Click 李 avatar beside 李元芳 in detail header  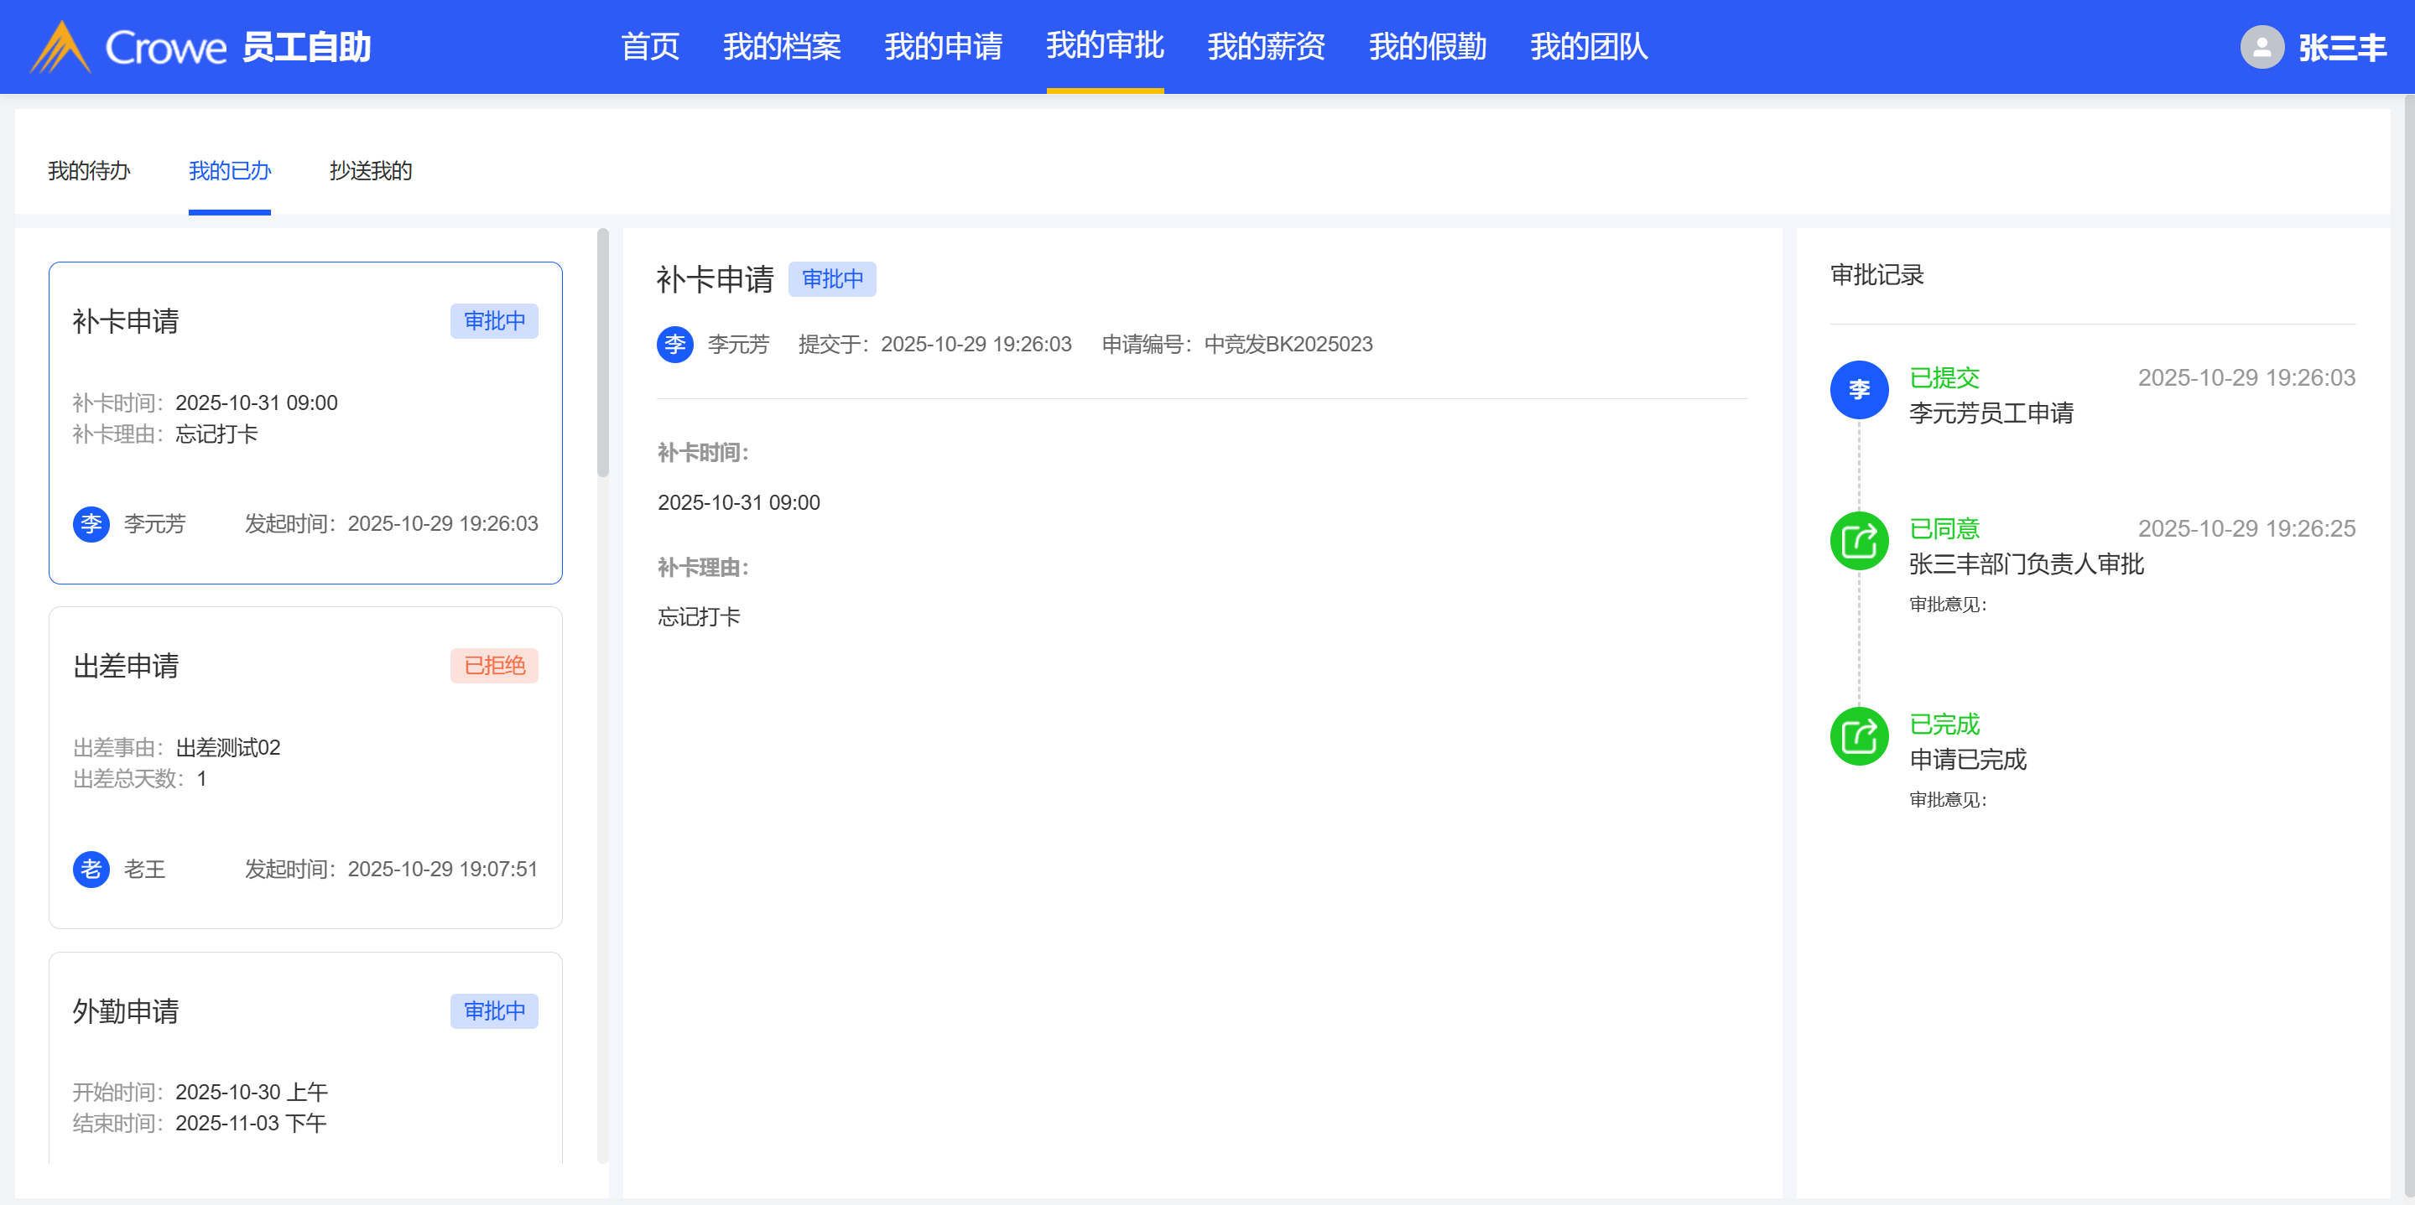tap(674, 345)
